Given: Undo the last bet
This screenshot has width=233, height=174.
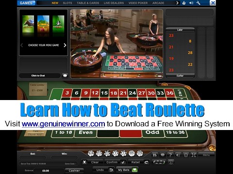Looking at the screenshot, I should tap(104, 170).
